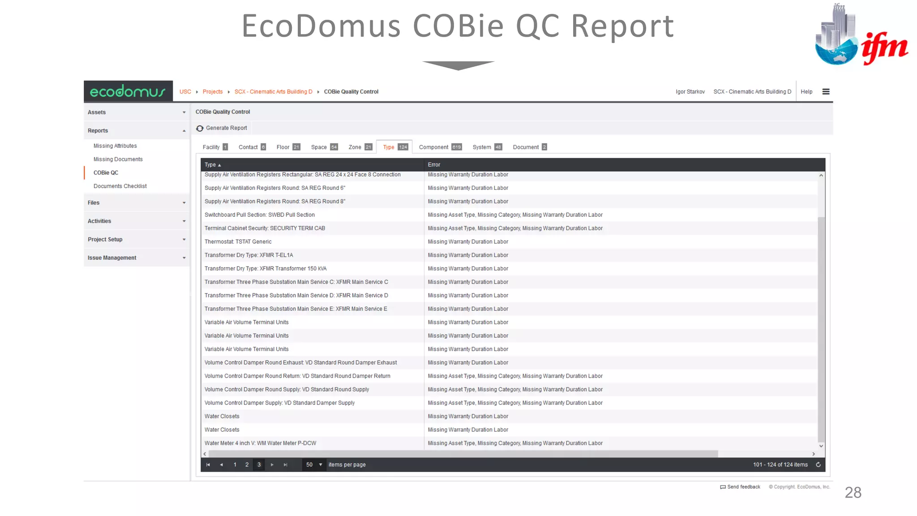Click project name in top-right header
The width and height of the screenshot is (917, 516).
pos(752,92)
